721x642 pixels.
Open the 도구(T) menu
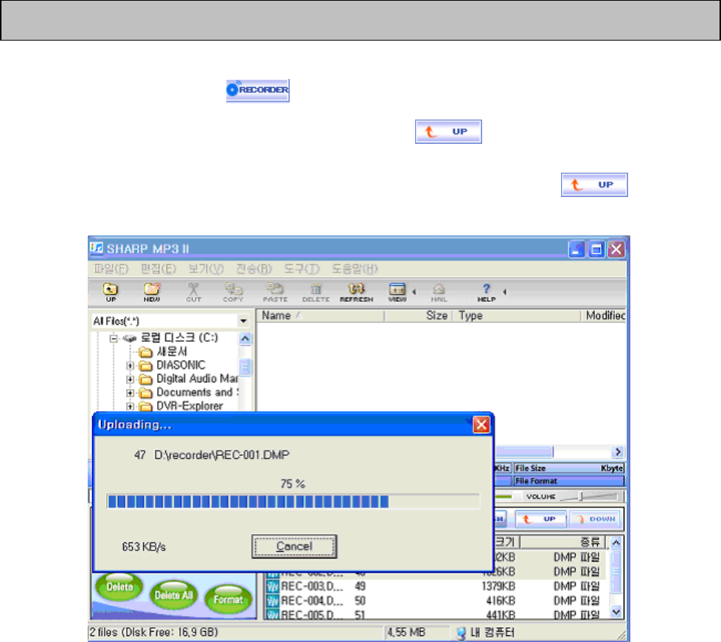[x=302, y=269]
